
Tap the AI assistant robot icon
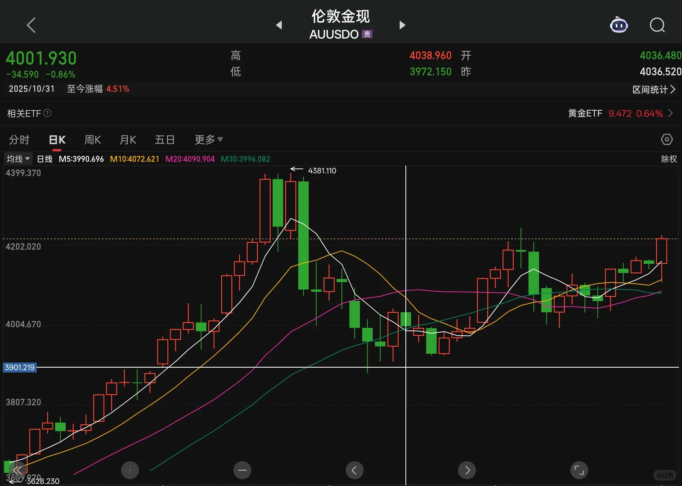619,25
